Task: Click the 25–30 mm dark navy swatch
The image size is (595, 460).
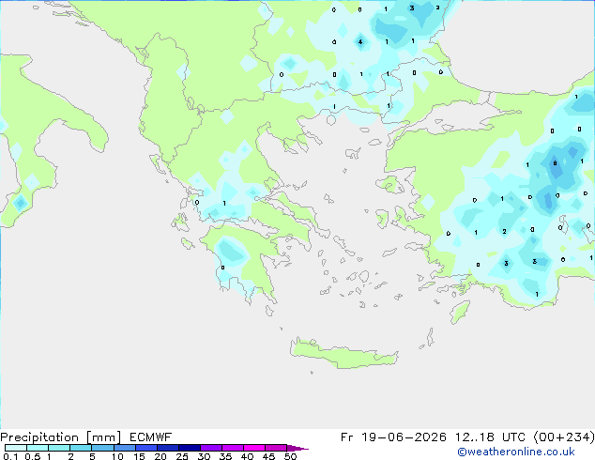Action: pos(190,448)
